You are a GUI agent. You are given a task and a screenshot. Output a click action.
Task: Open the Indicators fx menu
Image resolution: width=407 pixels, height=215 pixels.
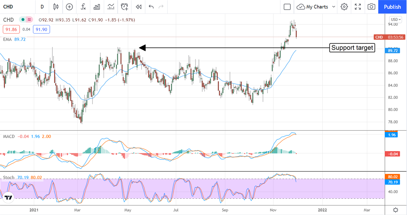pyautogui.click(x=83, y=7)
